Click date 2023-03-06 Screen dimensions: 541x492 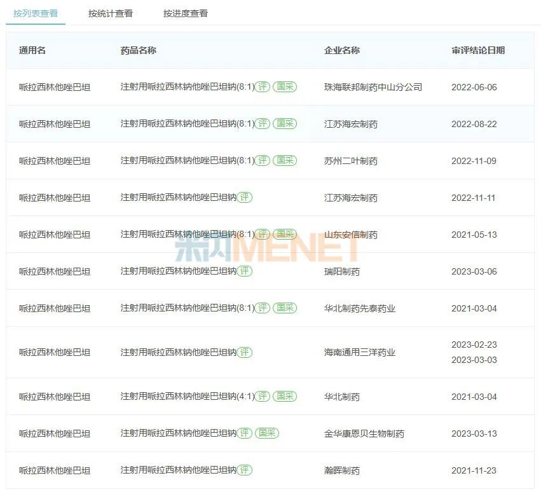[x=474, y=271]
